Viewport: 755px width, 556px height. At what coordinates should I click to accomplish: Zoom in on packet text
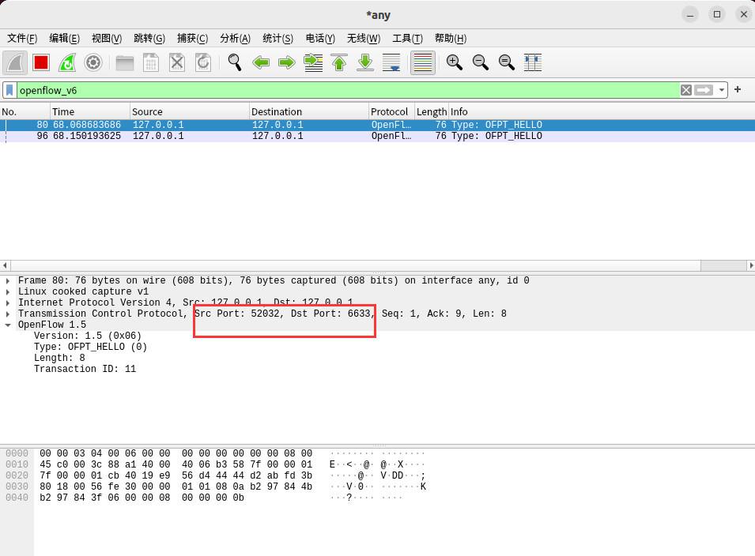454,62
